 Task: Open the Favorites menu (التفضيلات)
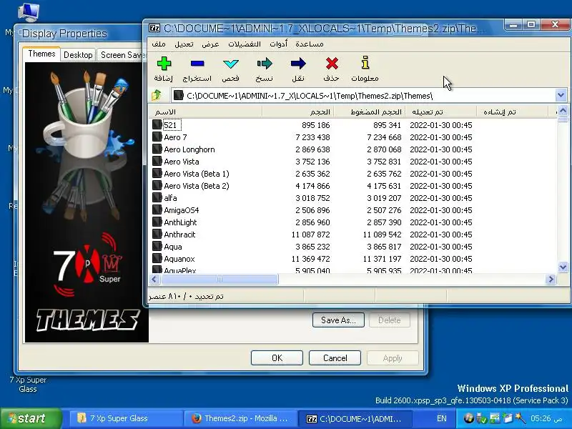click(x=245, y=44)
